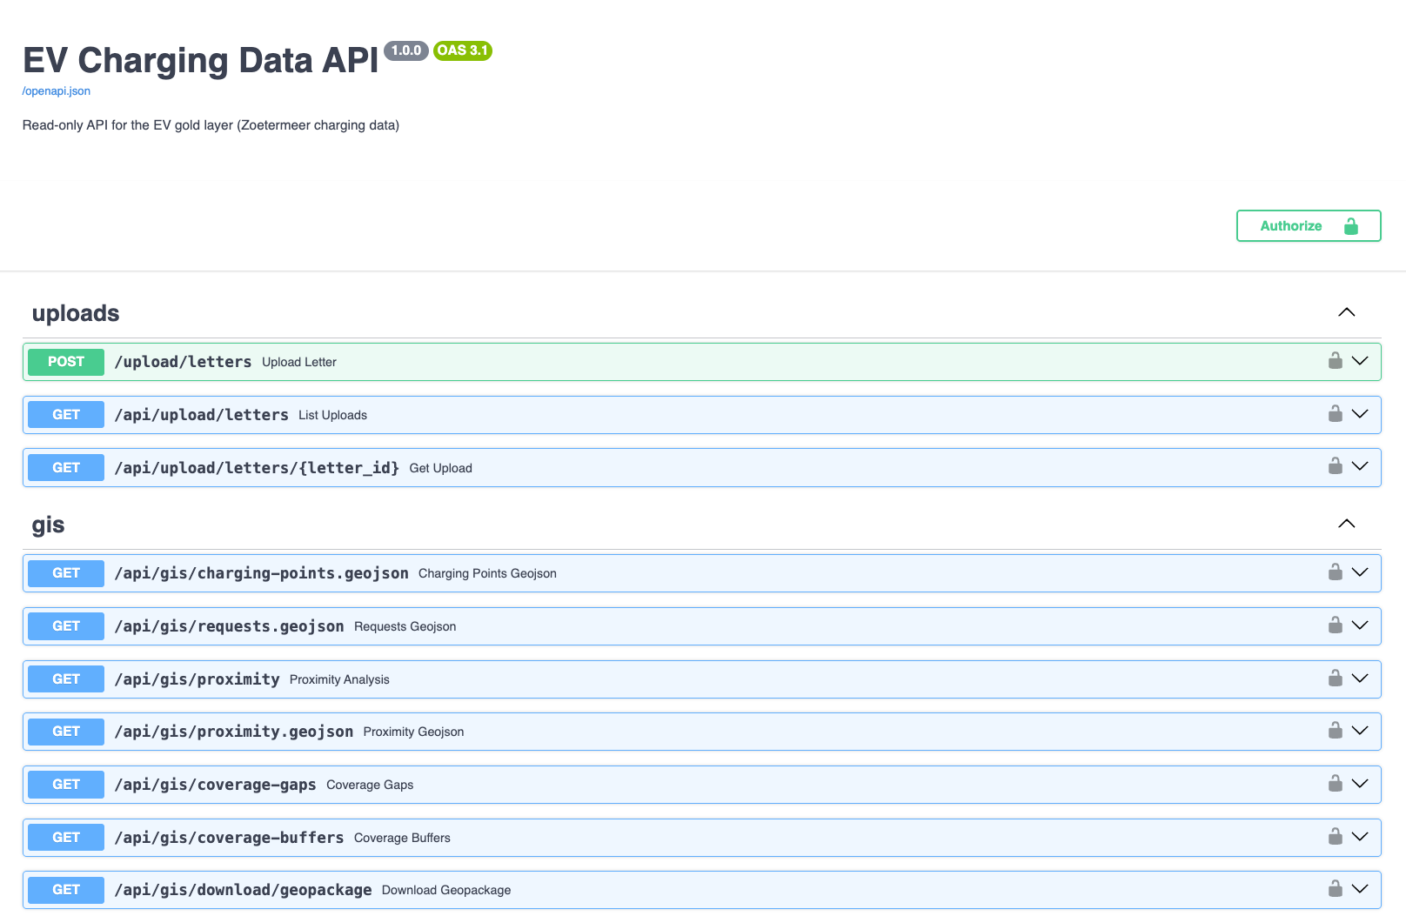1406x916 pixels.
Task: Click the padlock icon on GET /api/upload/letters
Action: click(x=1334, y=413)
